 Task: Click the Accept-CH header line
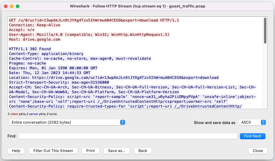[132, 89]
